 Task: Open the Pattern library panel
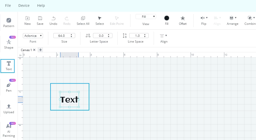pyautogui.click(x=9, y=23)
